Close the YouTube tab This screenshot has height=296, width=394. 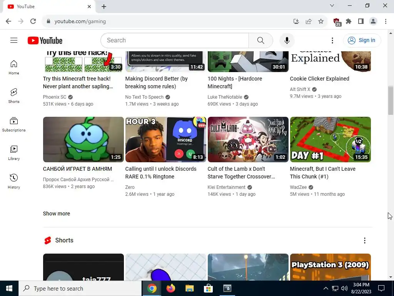pos(89,7)
